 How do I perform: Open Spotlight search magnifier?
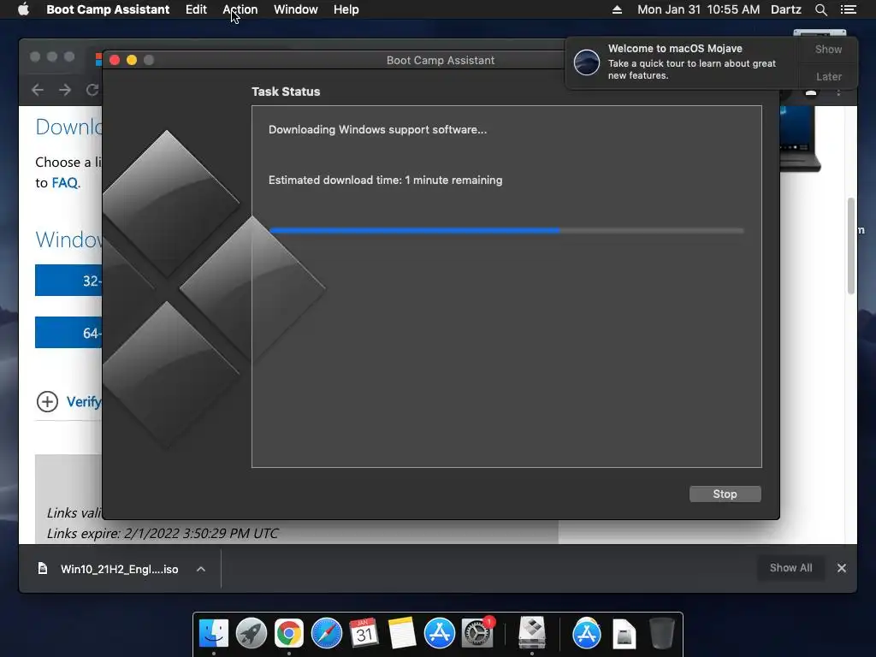click(820, 9)
